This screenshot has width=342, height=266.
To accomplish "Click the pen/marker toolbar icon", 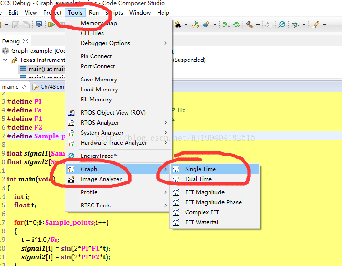I will pos(316,25).
